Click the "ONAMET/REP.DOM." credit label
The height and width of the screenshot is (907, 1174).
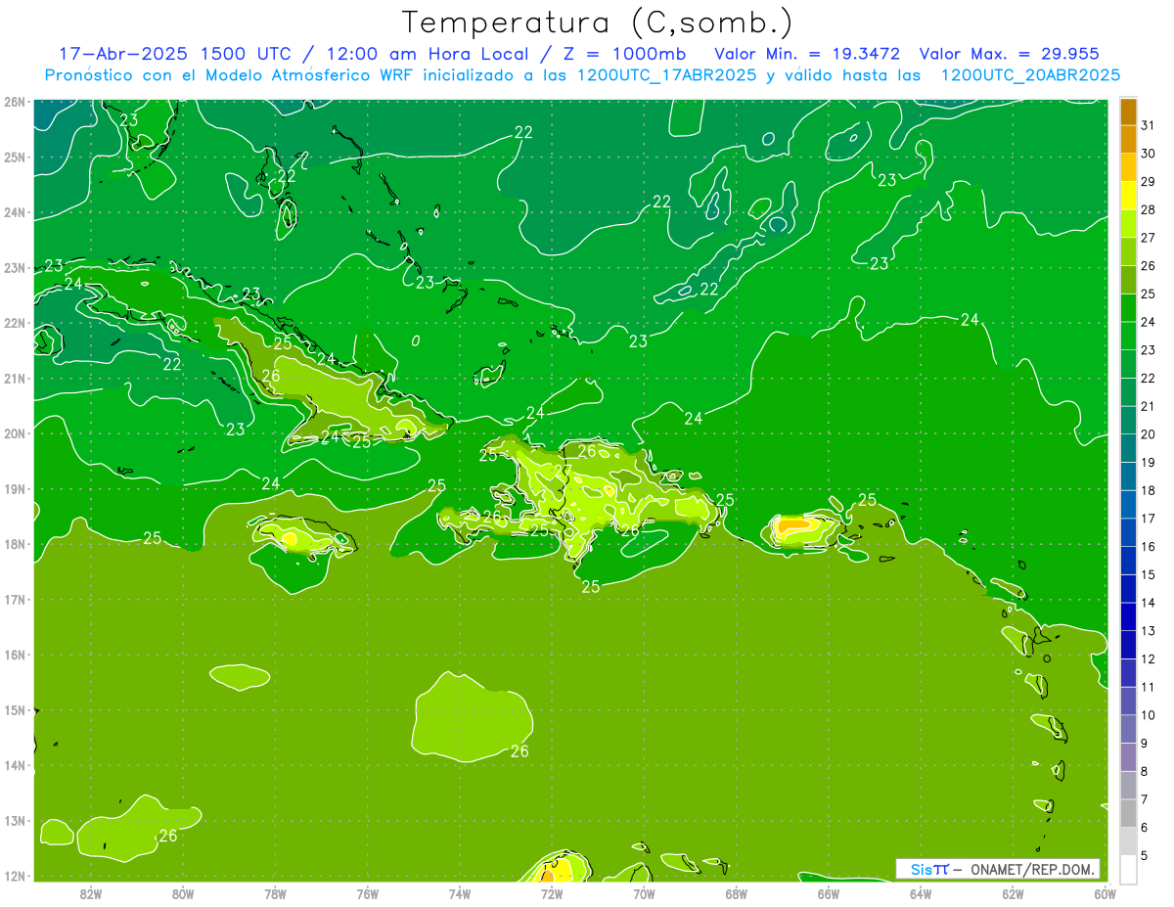coord(1034,869)
